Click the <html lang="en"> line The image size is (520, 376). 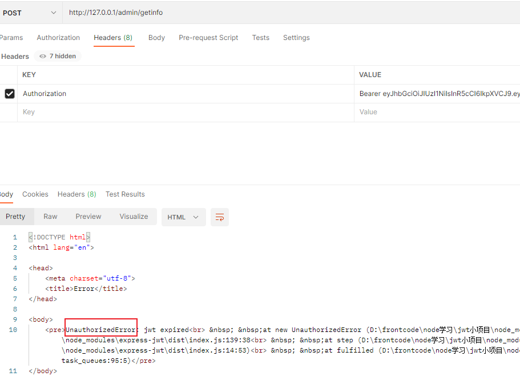coord(61,247)
